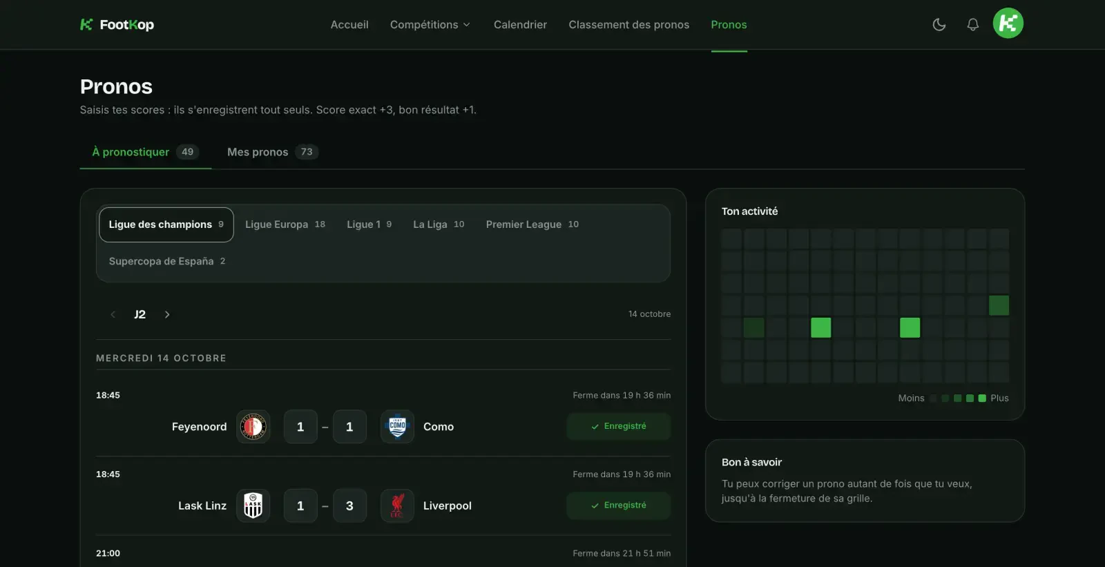Edit Como away score field
The width and height of the screenshot is (1105, 567).
click(349, 427)
